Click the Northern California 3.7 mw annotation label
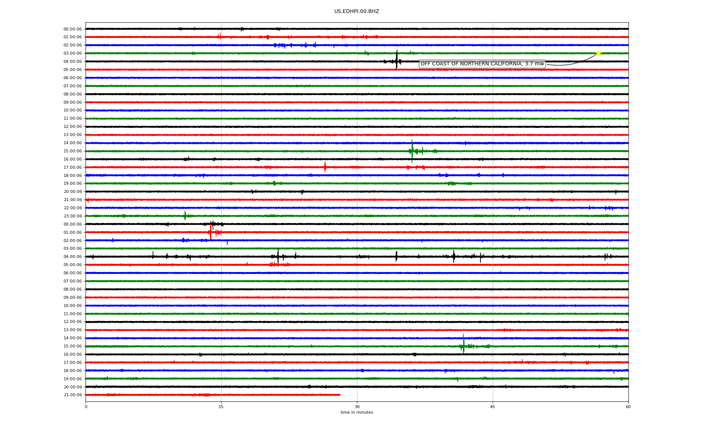 point(482,64)
